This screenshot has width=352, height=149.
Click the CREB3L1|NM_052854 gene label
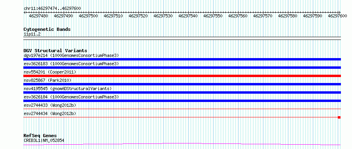44,140
